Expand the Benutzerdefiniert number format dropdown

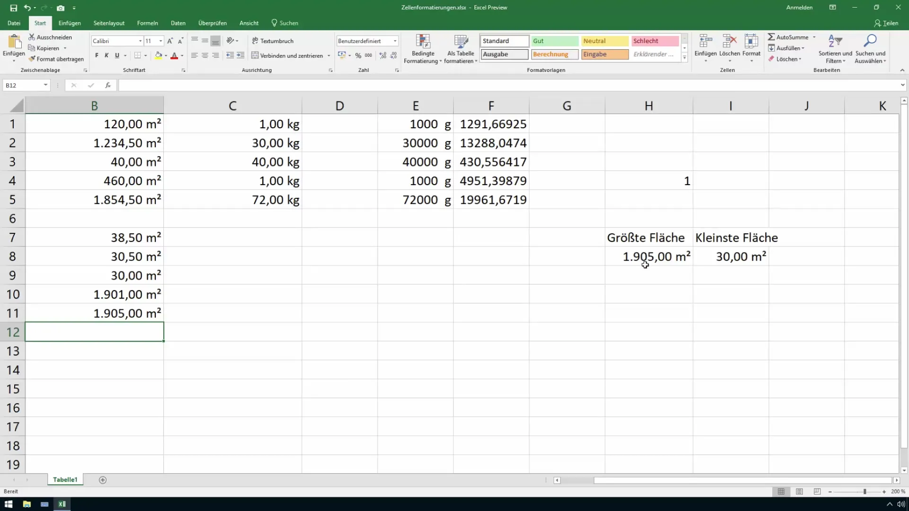tap(395, 41)
